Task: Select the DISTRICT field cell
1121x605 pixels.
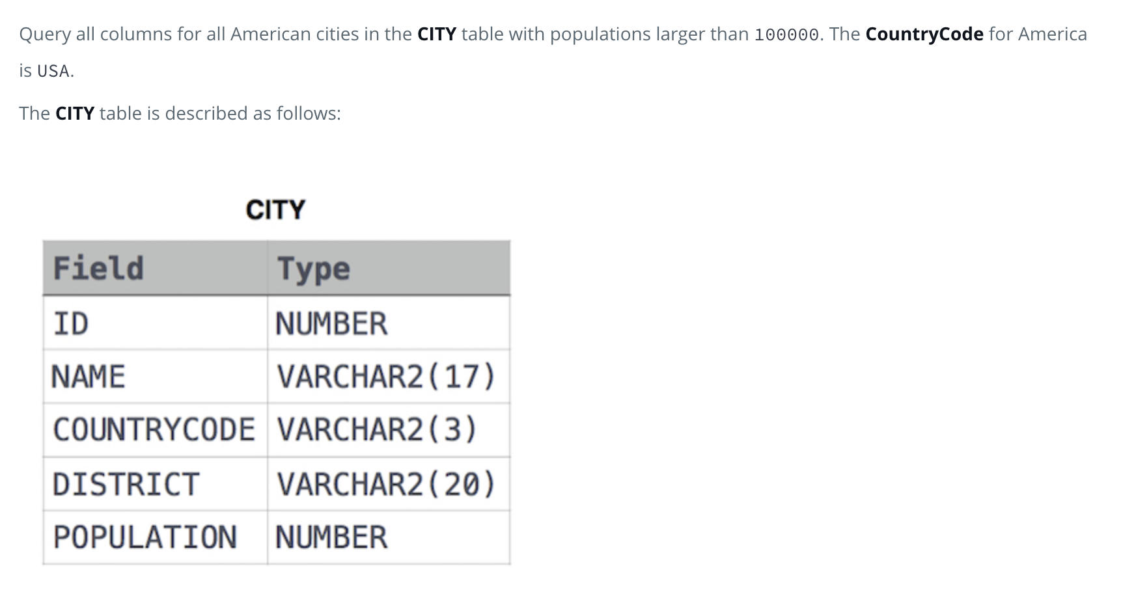Action: click(126, 484)
